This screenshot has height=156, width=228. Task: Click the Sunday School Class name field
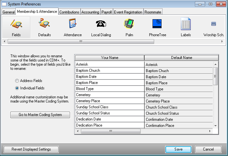pyautogui.click(x=109, y=107)
